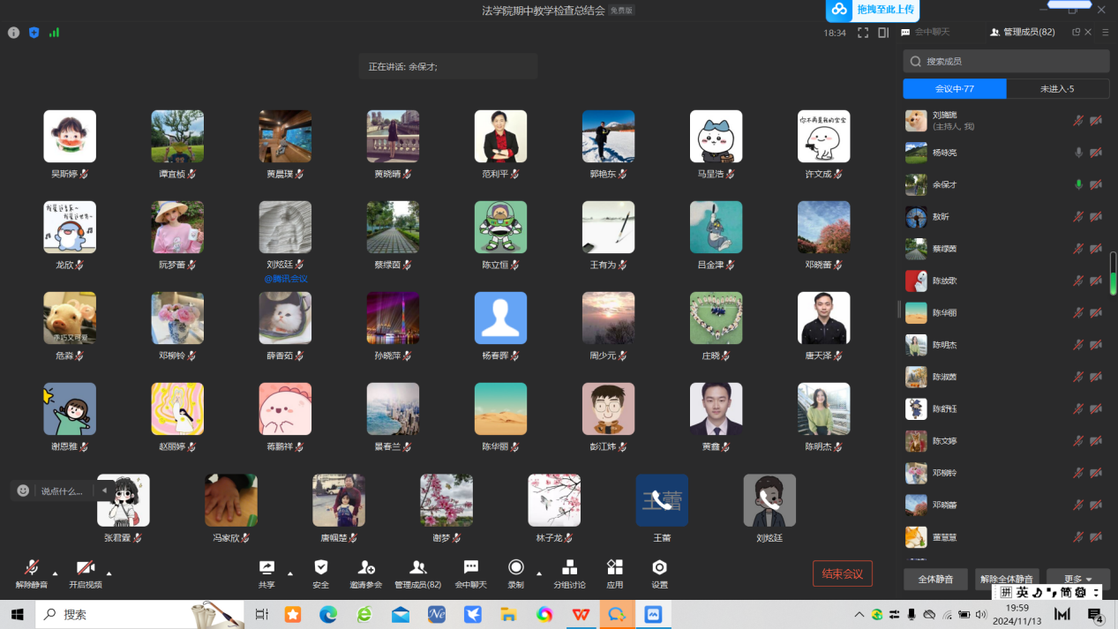The image size is (1118, 629).
Task: Toggle microphone for member 杨咏亮
Action: click(1077, 153)
